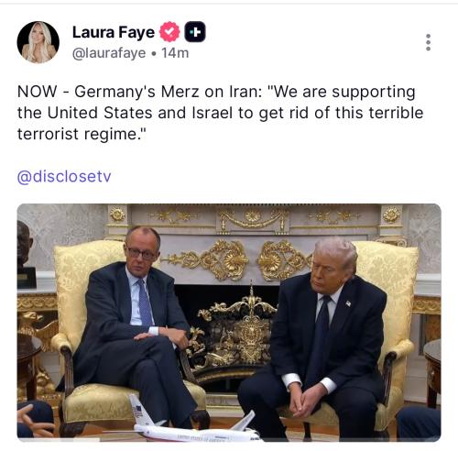Click the flag lapel pin in photo
The width and height of the screenshot is (458, 451).
click(348, 303)
